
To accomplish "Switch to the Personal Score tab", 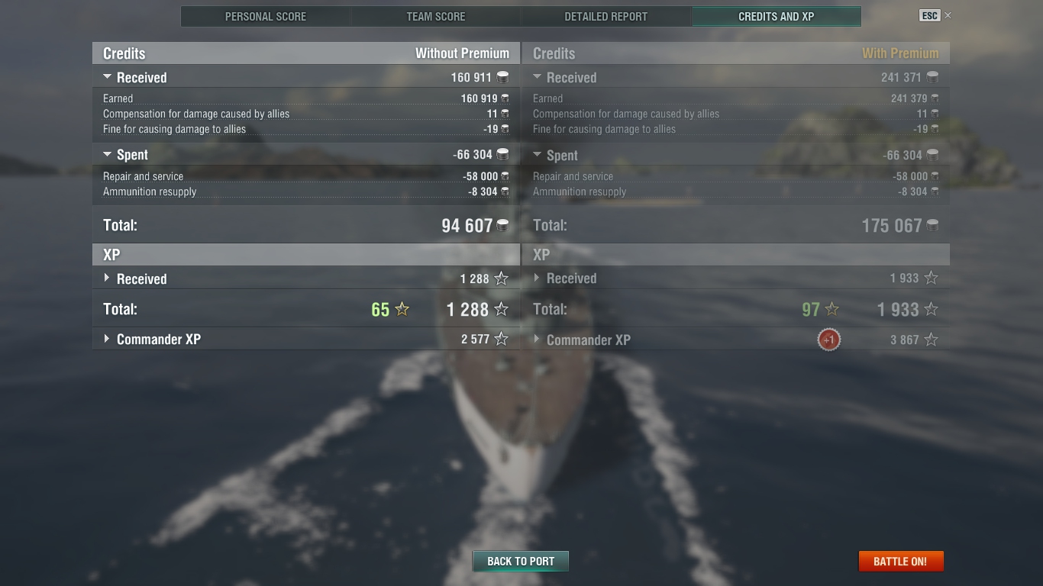I will pos(266,16).
